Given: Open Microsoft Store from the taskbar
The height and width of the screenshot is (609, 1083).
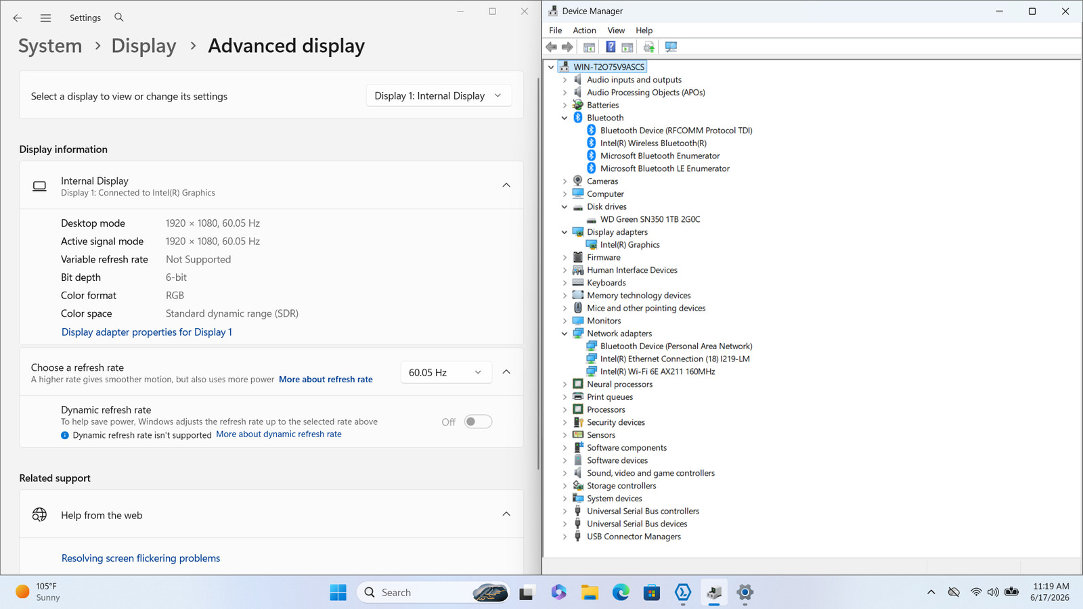Looking at the screenshot, I should point(652,593).
